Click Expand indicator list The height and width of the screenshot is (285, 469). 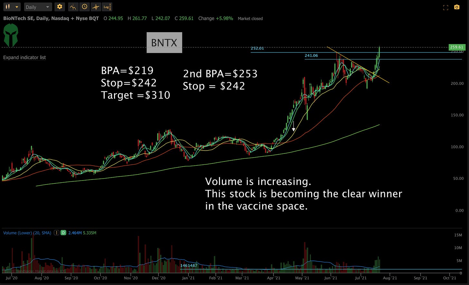(24, 58)
